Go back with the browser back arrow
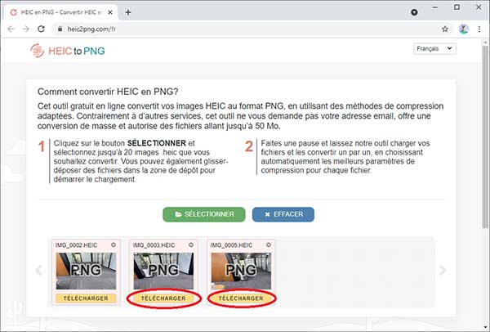The width and height of the screenshot is (490, 332). (11, 29)
